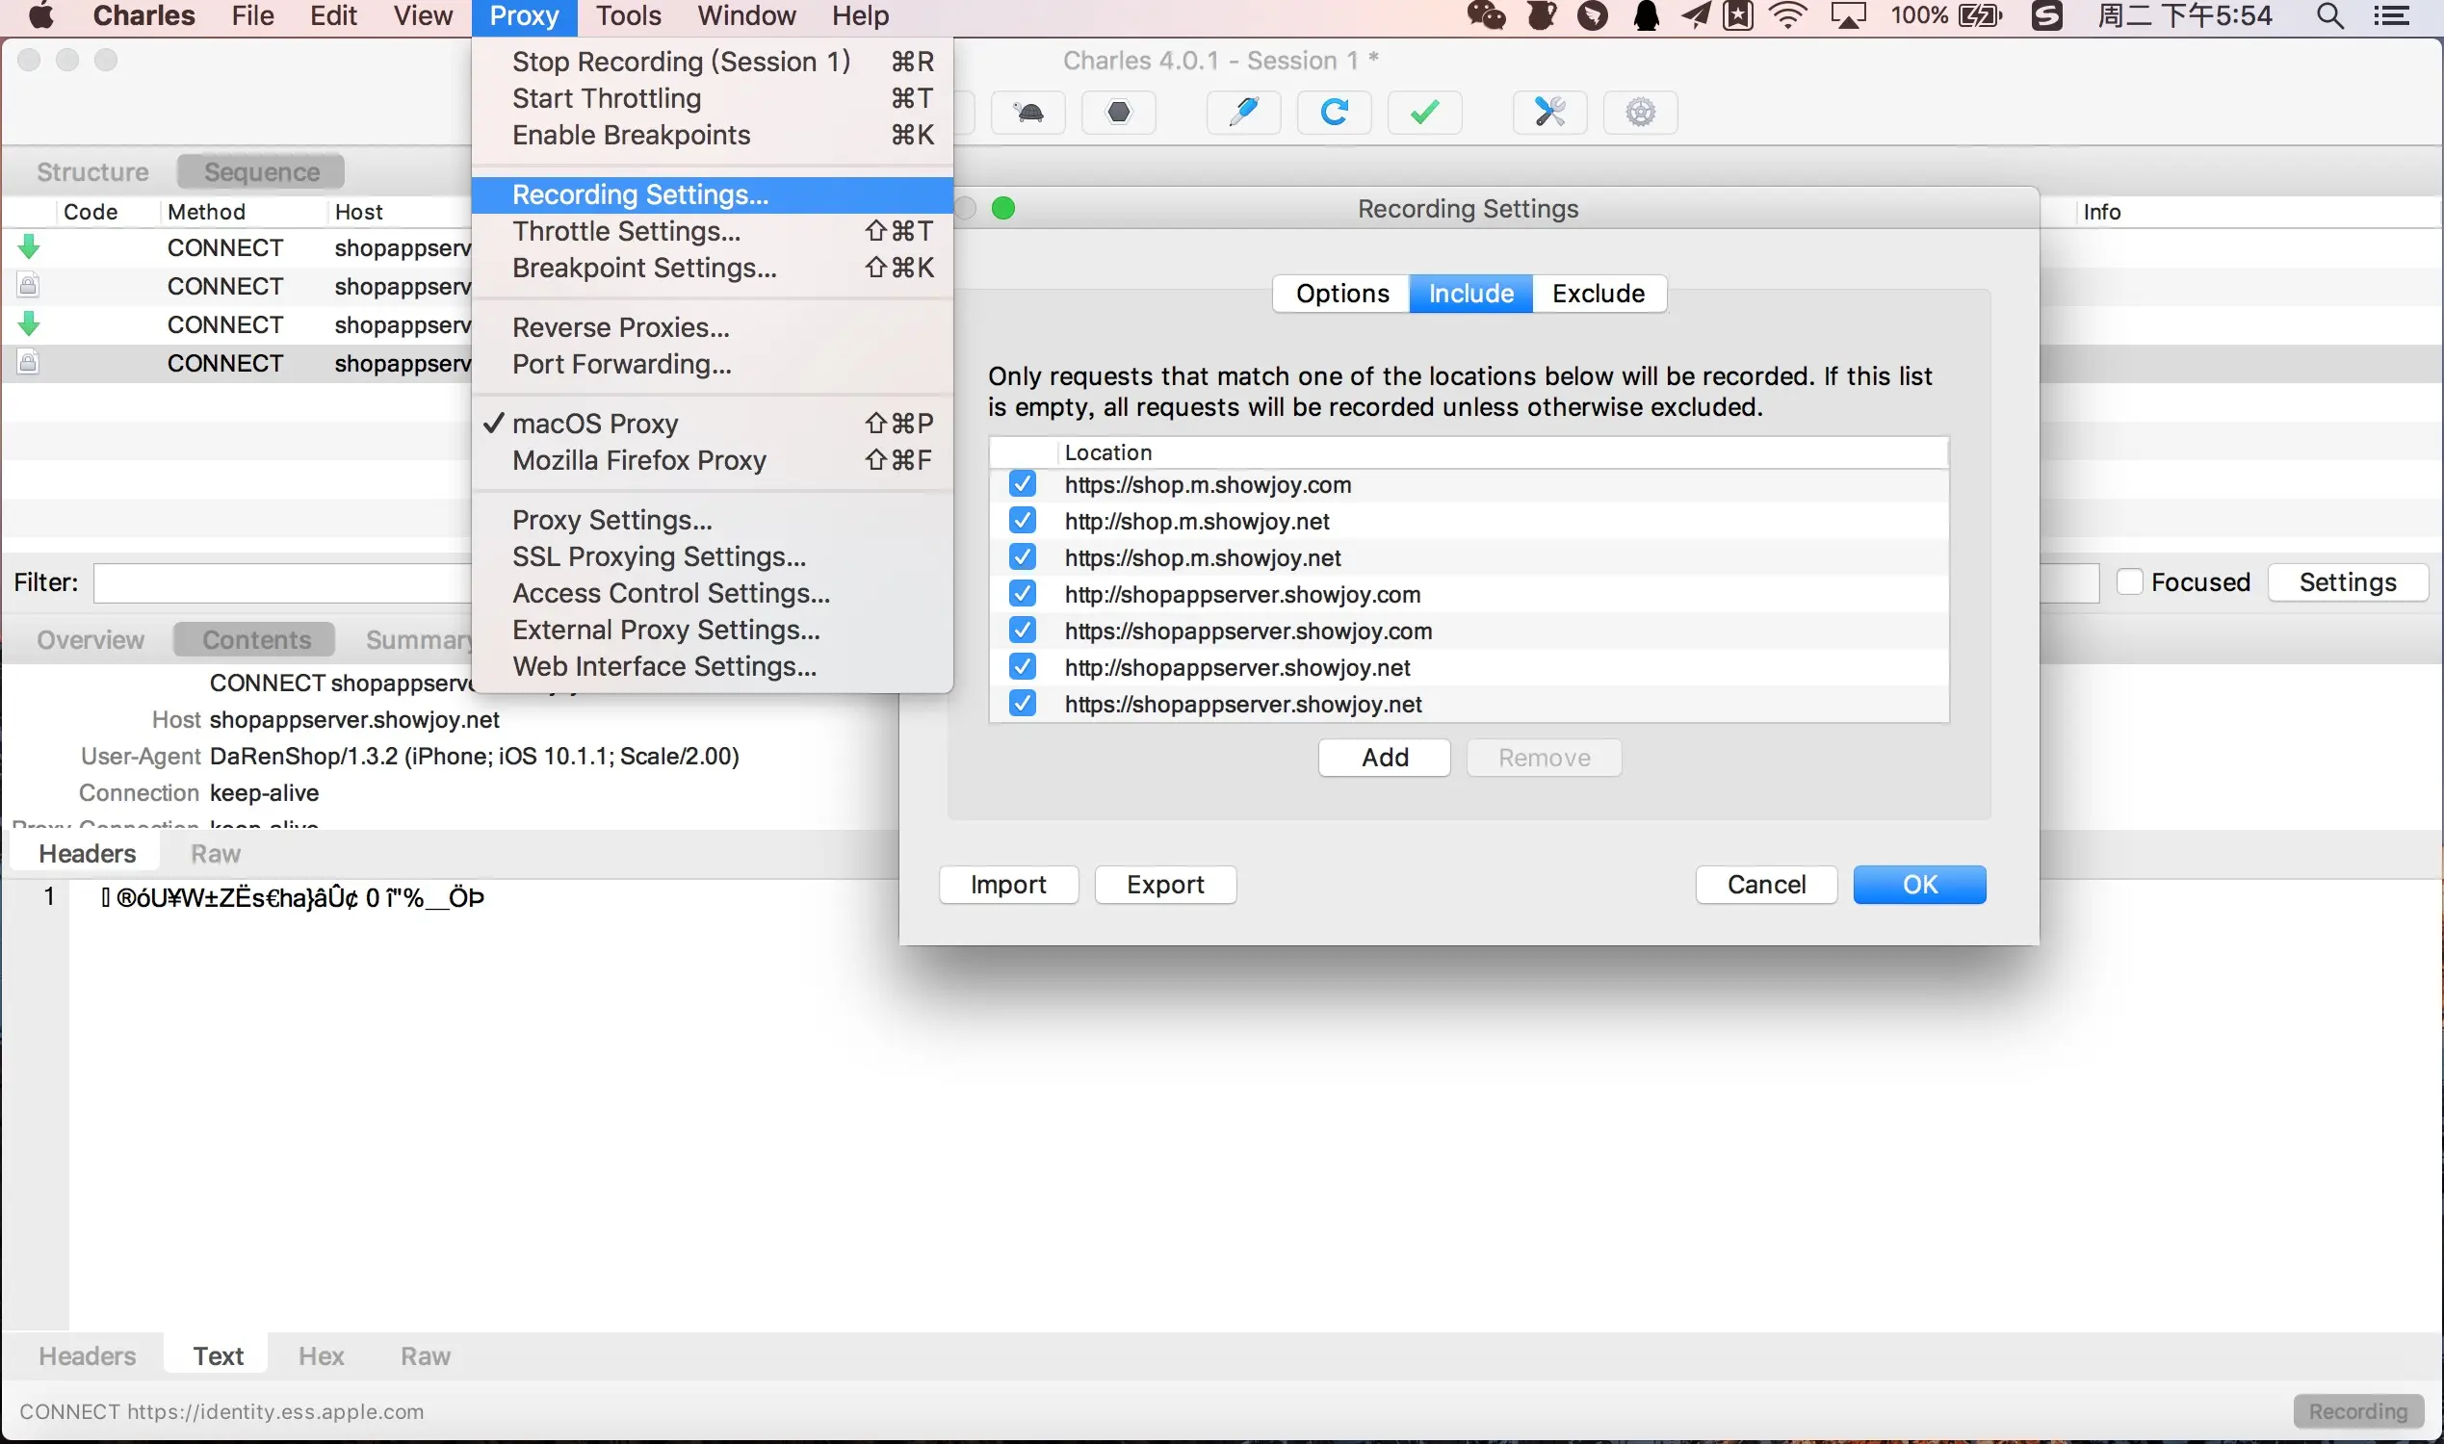Click the blue pen Compose icon
Viewport: 2444px width, 1444px height.
1243,113
